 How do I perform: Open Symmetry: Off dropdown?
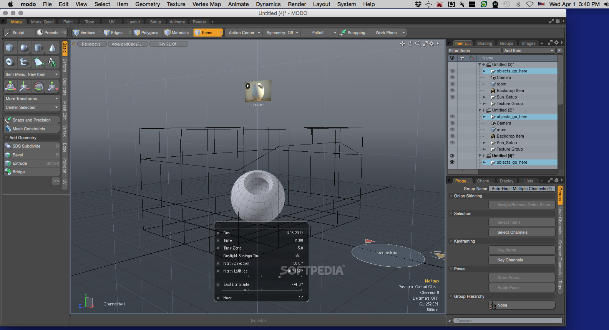point(282,33)
